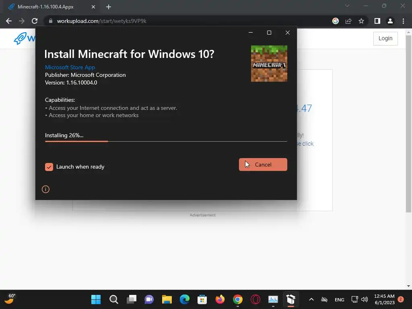Open File Explorer from taskbar
Screen dimensions: 412x309
point(167,299)
